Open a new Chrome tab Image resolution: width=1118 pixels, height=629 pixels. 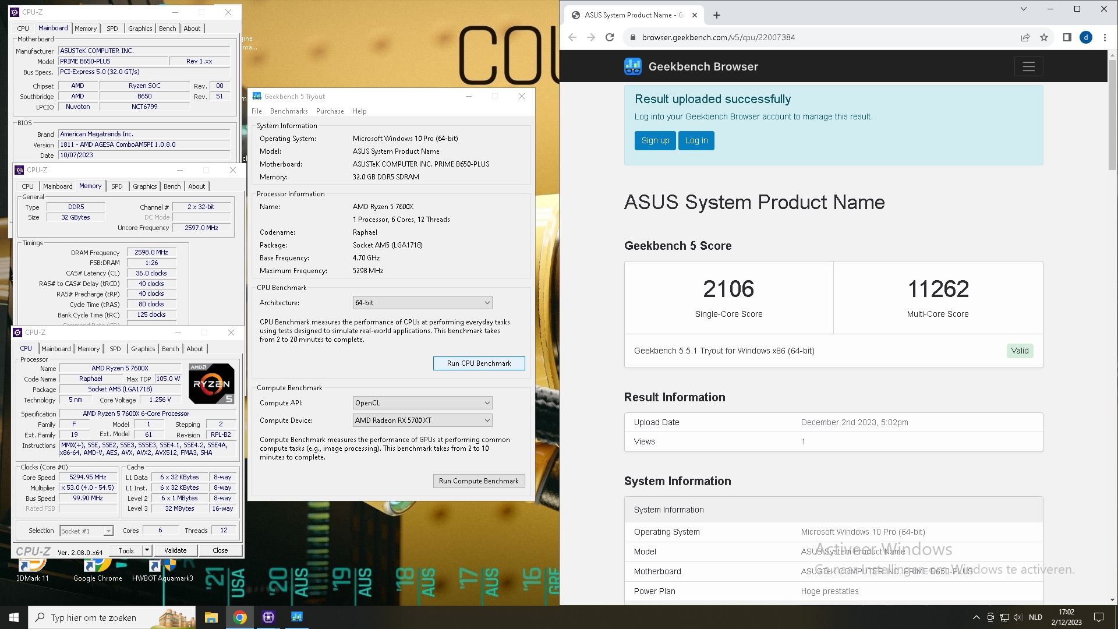[717, 15]
